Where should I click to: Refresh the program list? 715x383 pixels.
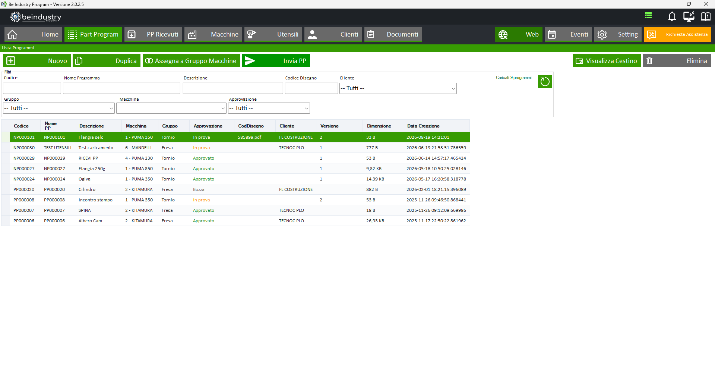(x=545, y=82)
